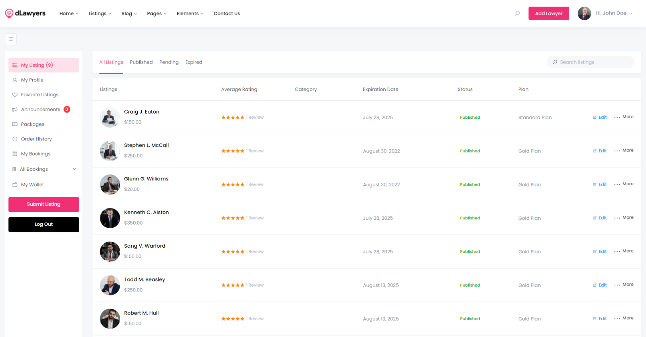646x337 pixels.
Task: Click the search magnifier icon in header
Action: pos(517,13)
